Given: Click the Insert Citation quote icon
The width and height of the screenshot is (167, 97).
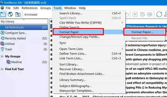Looking at the screenshot, I should point(135,14).
